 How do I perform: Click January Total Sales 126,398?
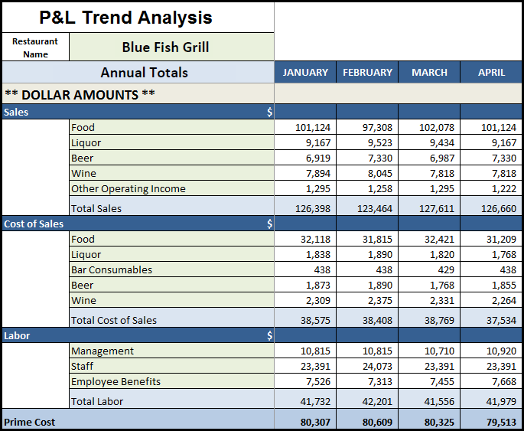click(x=305, y=206)
